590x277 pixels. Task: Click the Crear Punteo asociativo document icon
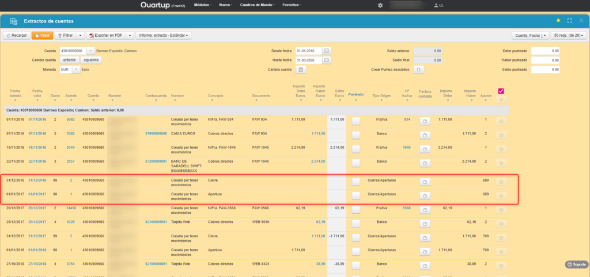click(419, 70)
